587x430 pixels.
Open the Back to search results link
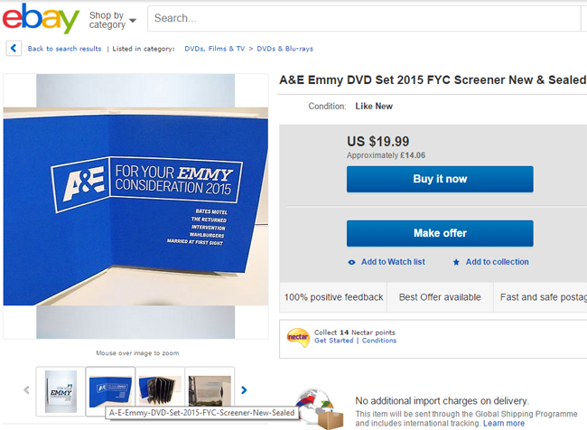click(64, 49)
